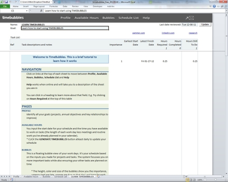Select the Fri 01-27-12 latest finish date
The width and height of the screenshot is (228, 182).
147,61
